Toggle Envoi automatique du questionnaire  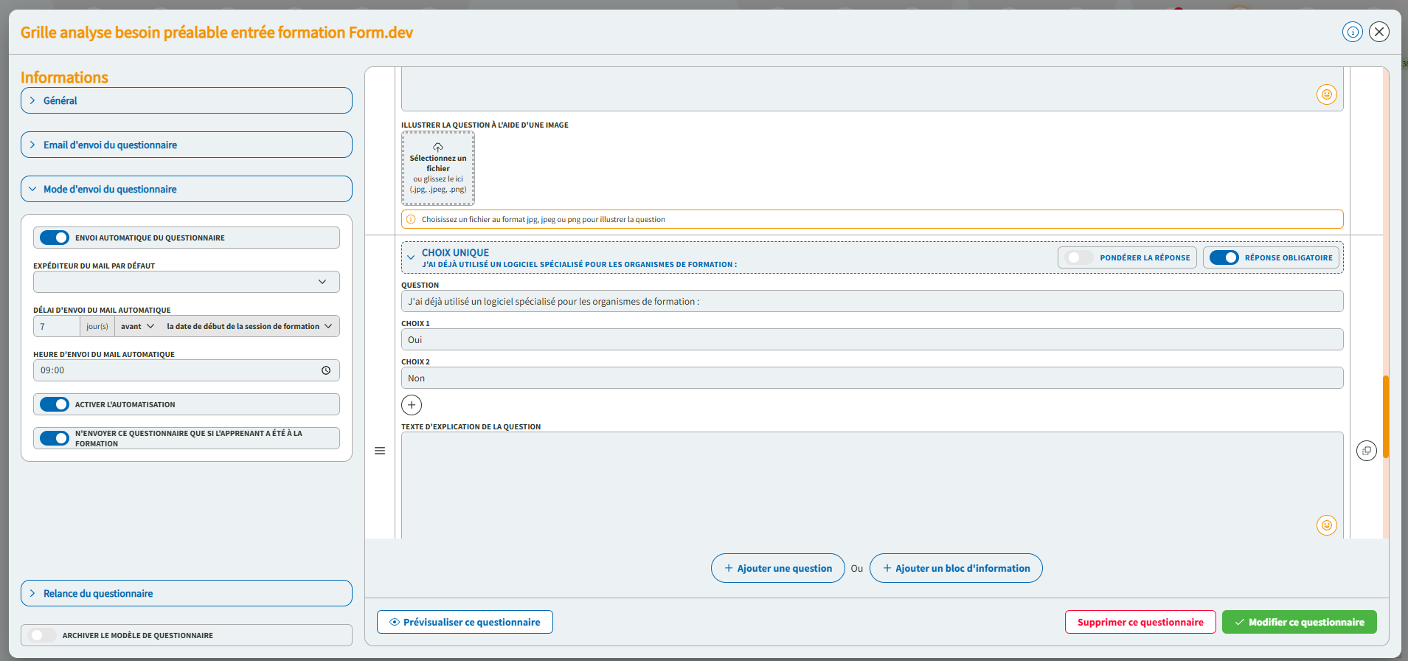coord(55,238)
